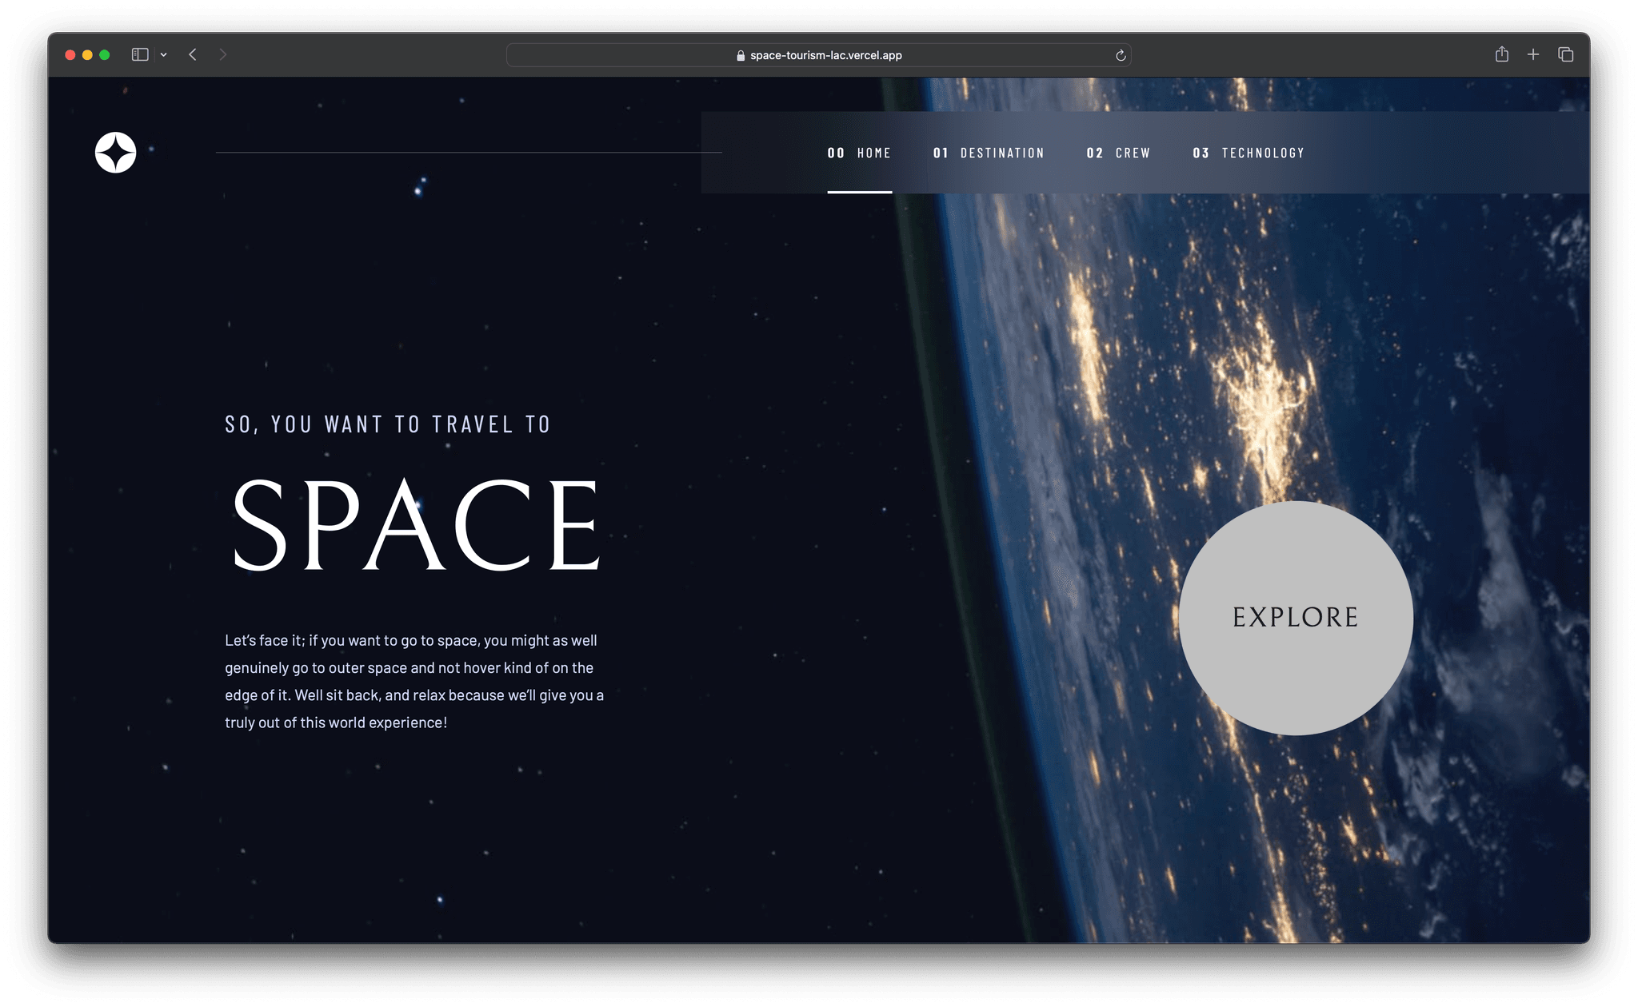Open a new tab with the plus icon
Viewport: 1638px width, 1007px height.
pyautogui.click(x=1533, y=54)
